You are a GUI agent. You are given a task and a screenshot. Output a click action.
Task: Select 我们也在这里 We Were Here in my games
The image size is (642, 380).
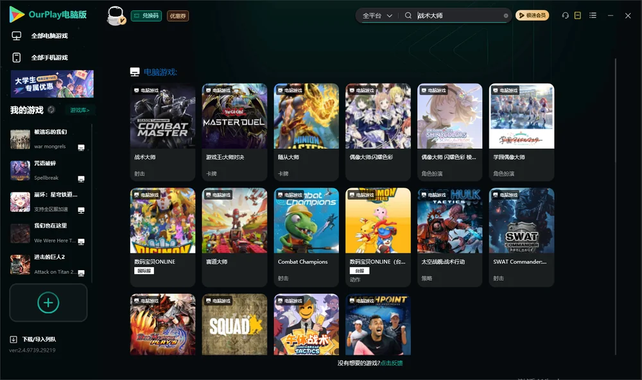[x=48, y=233]
